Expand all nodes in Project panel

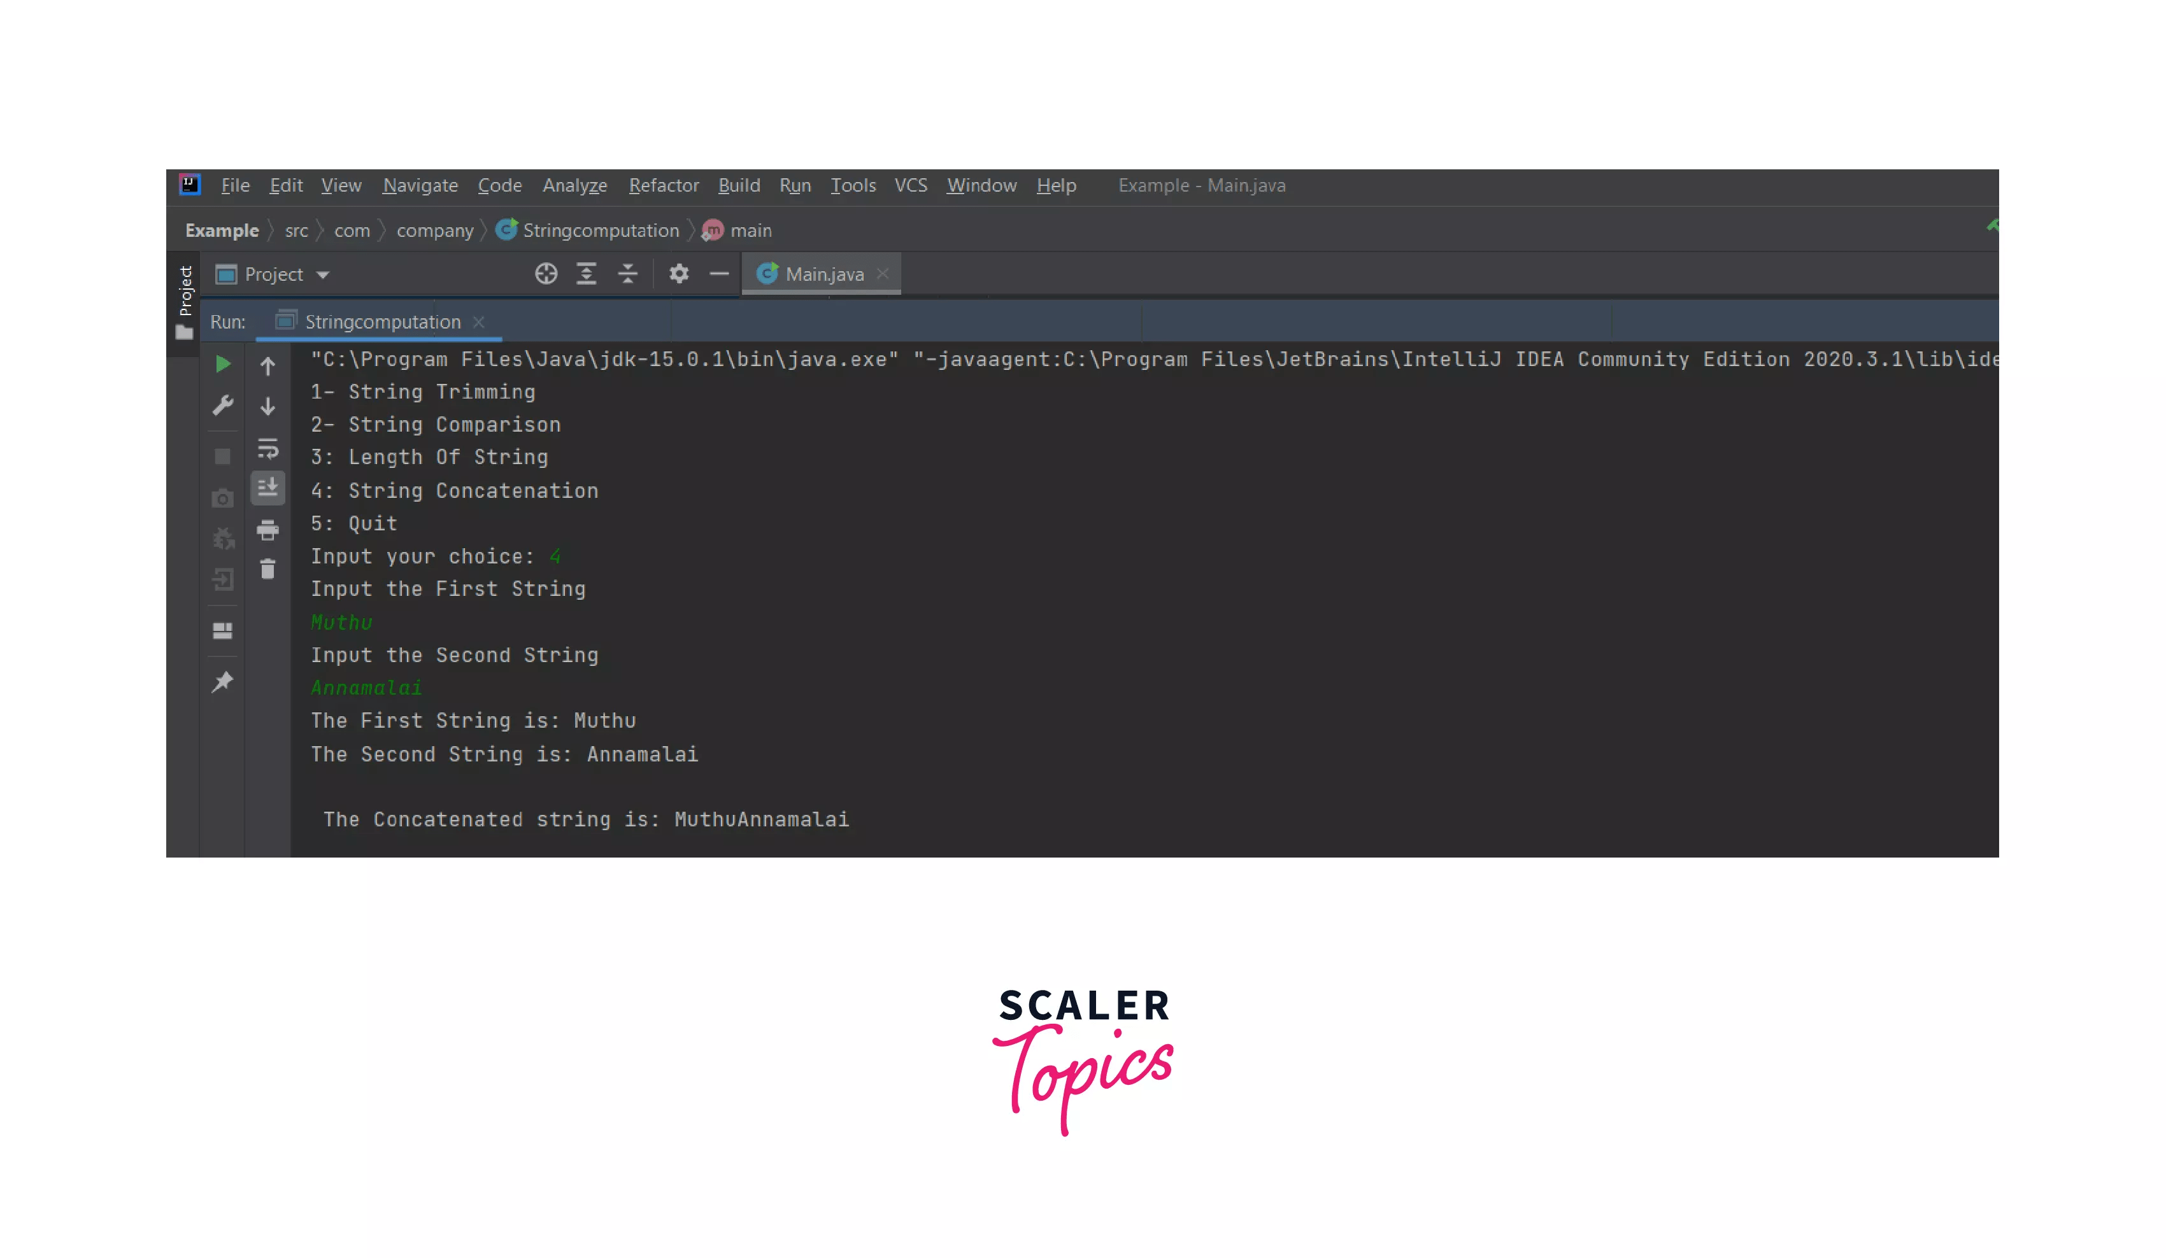tap(586, 273)
